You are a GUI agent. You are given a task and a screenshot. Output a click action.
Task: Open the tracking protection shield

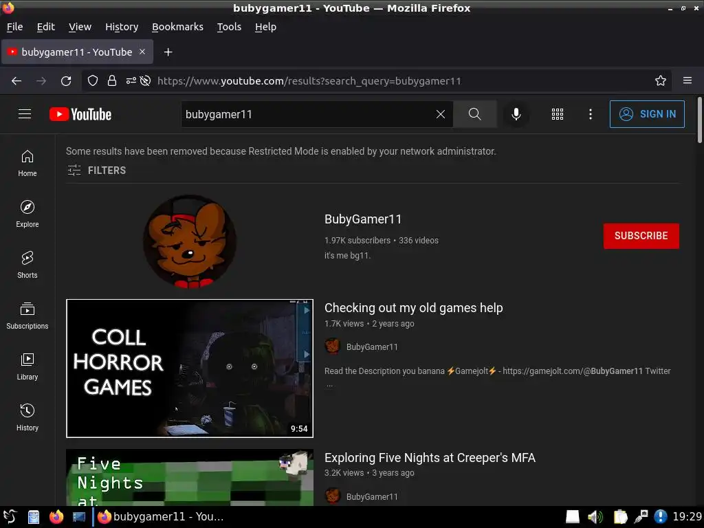[x=93, y=81]
